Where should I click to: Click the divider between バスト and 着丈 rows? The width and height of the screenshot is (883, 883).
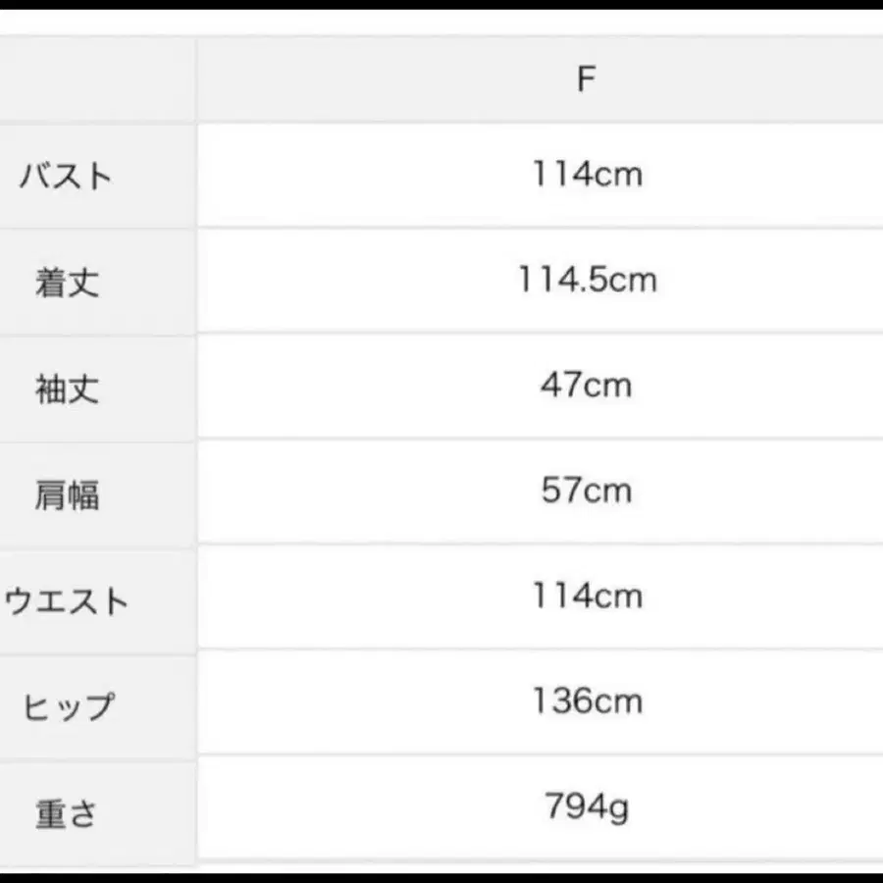coord(441,229)
